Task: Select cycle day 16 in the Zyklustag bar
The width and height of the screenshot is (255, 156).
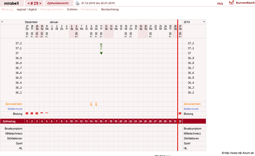Action: coord(101,121)
